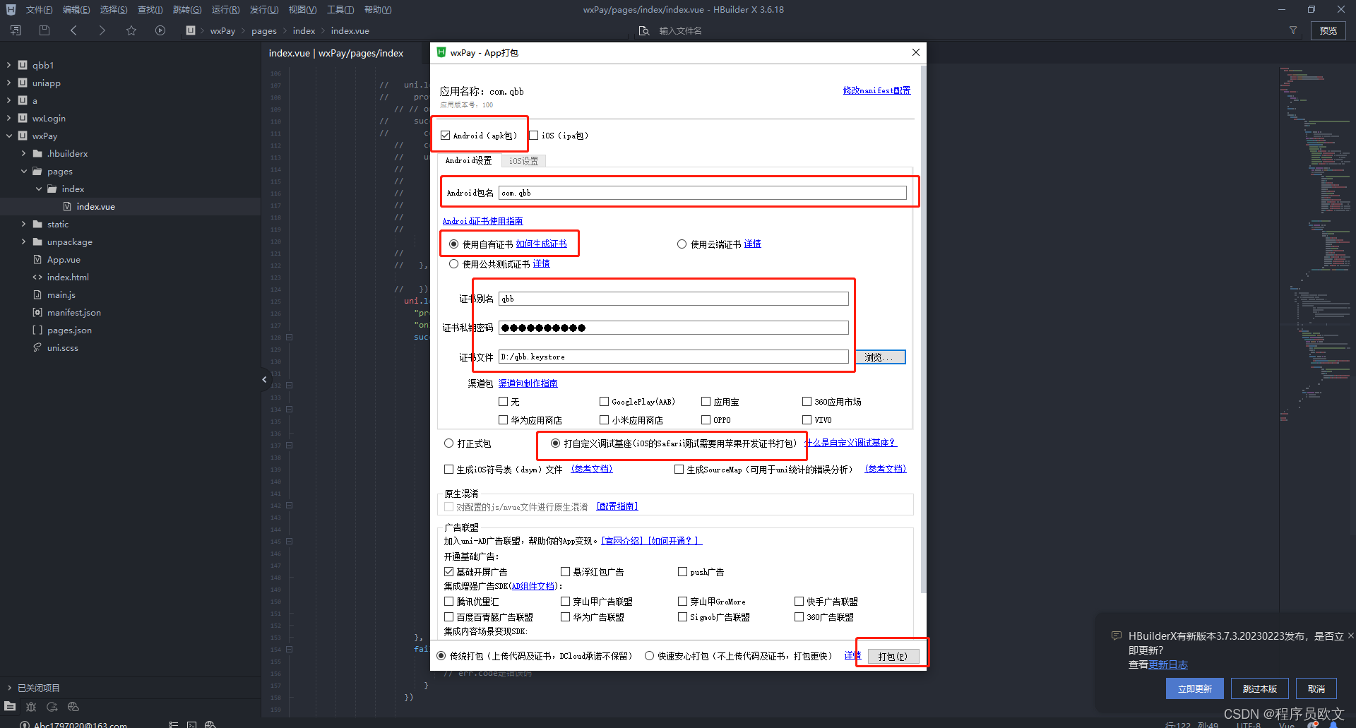This screenshot has width=1356, height=728.
Task: Click the Android包名 input field
Action: (703, 192)
